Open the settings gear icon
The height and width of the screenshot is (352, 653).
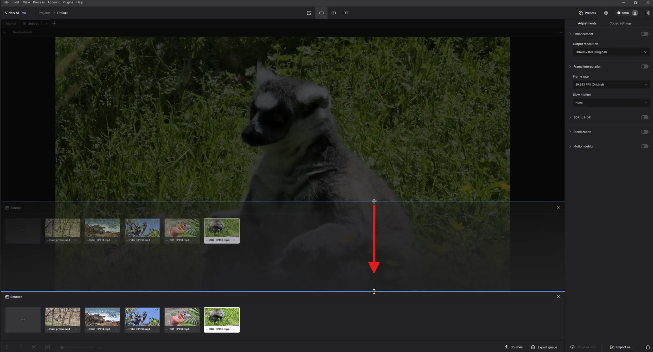pos(606,13)
